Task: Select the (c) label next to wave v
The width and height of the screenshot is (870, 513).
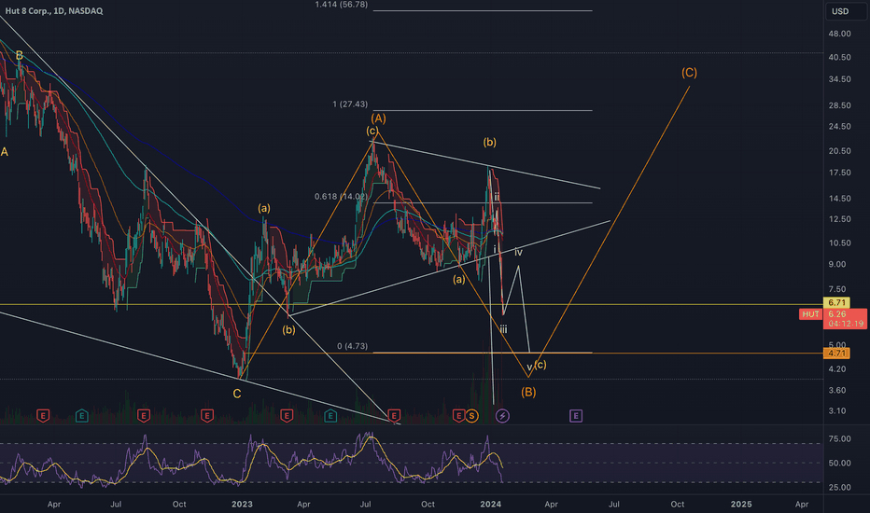Action: coord(540,365)
